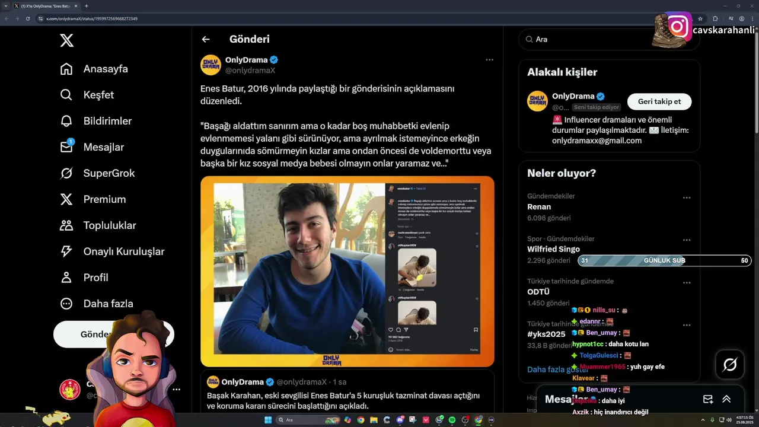The width and height of the screenshot is (759, 427).
Task: Expand the Daha fazla menu
Action: tap(96, 304)
